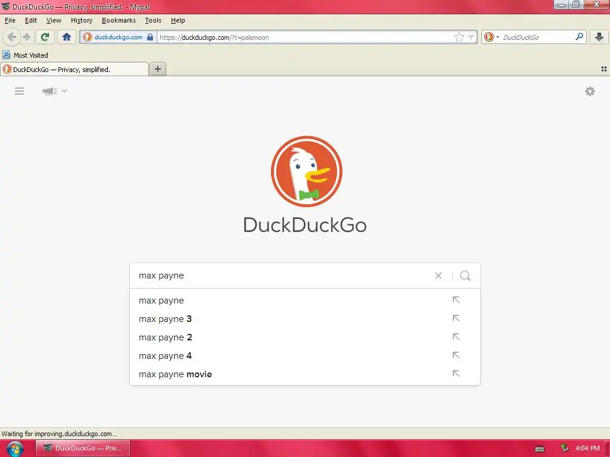Open the Most Visited bookmarks folder
This screenshot has width=610, height=457.
coord(25,55)
